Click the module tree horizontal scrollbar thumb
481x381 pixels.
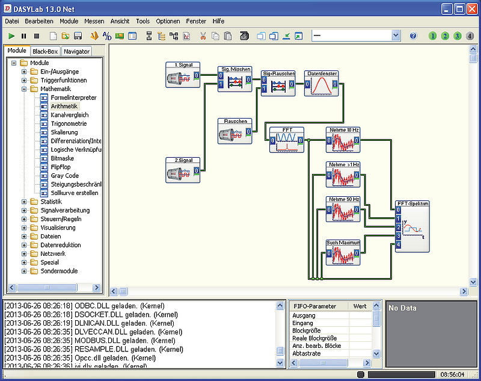click(x=47, y=287)
